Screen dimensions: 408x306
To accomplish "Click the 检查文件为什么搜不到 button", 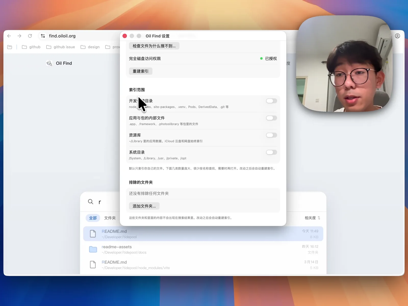I will coord(154,46).
